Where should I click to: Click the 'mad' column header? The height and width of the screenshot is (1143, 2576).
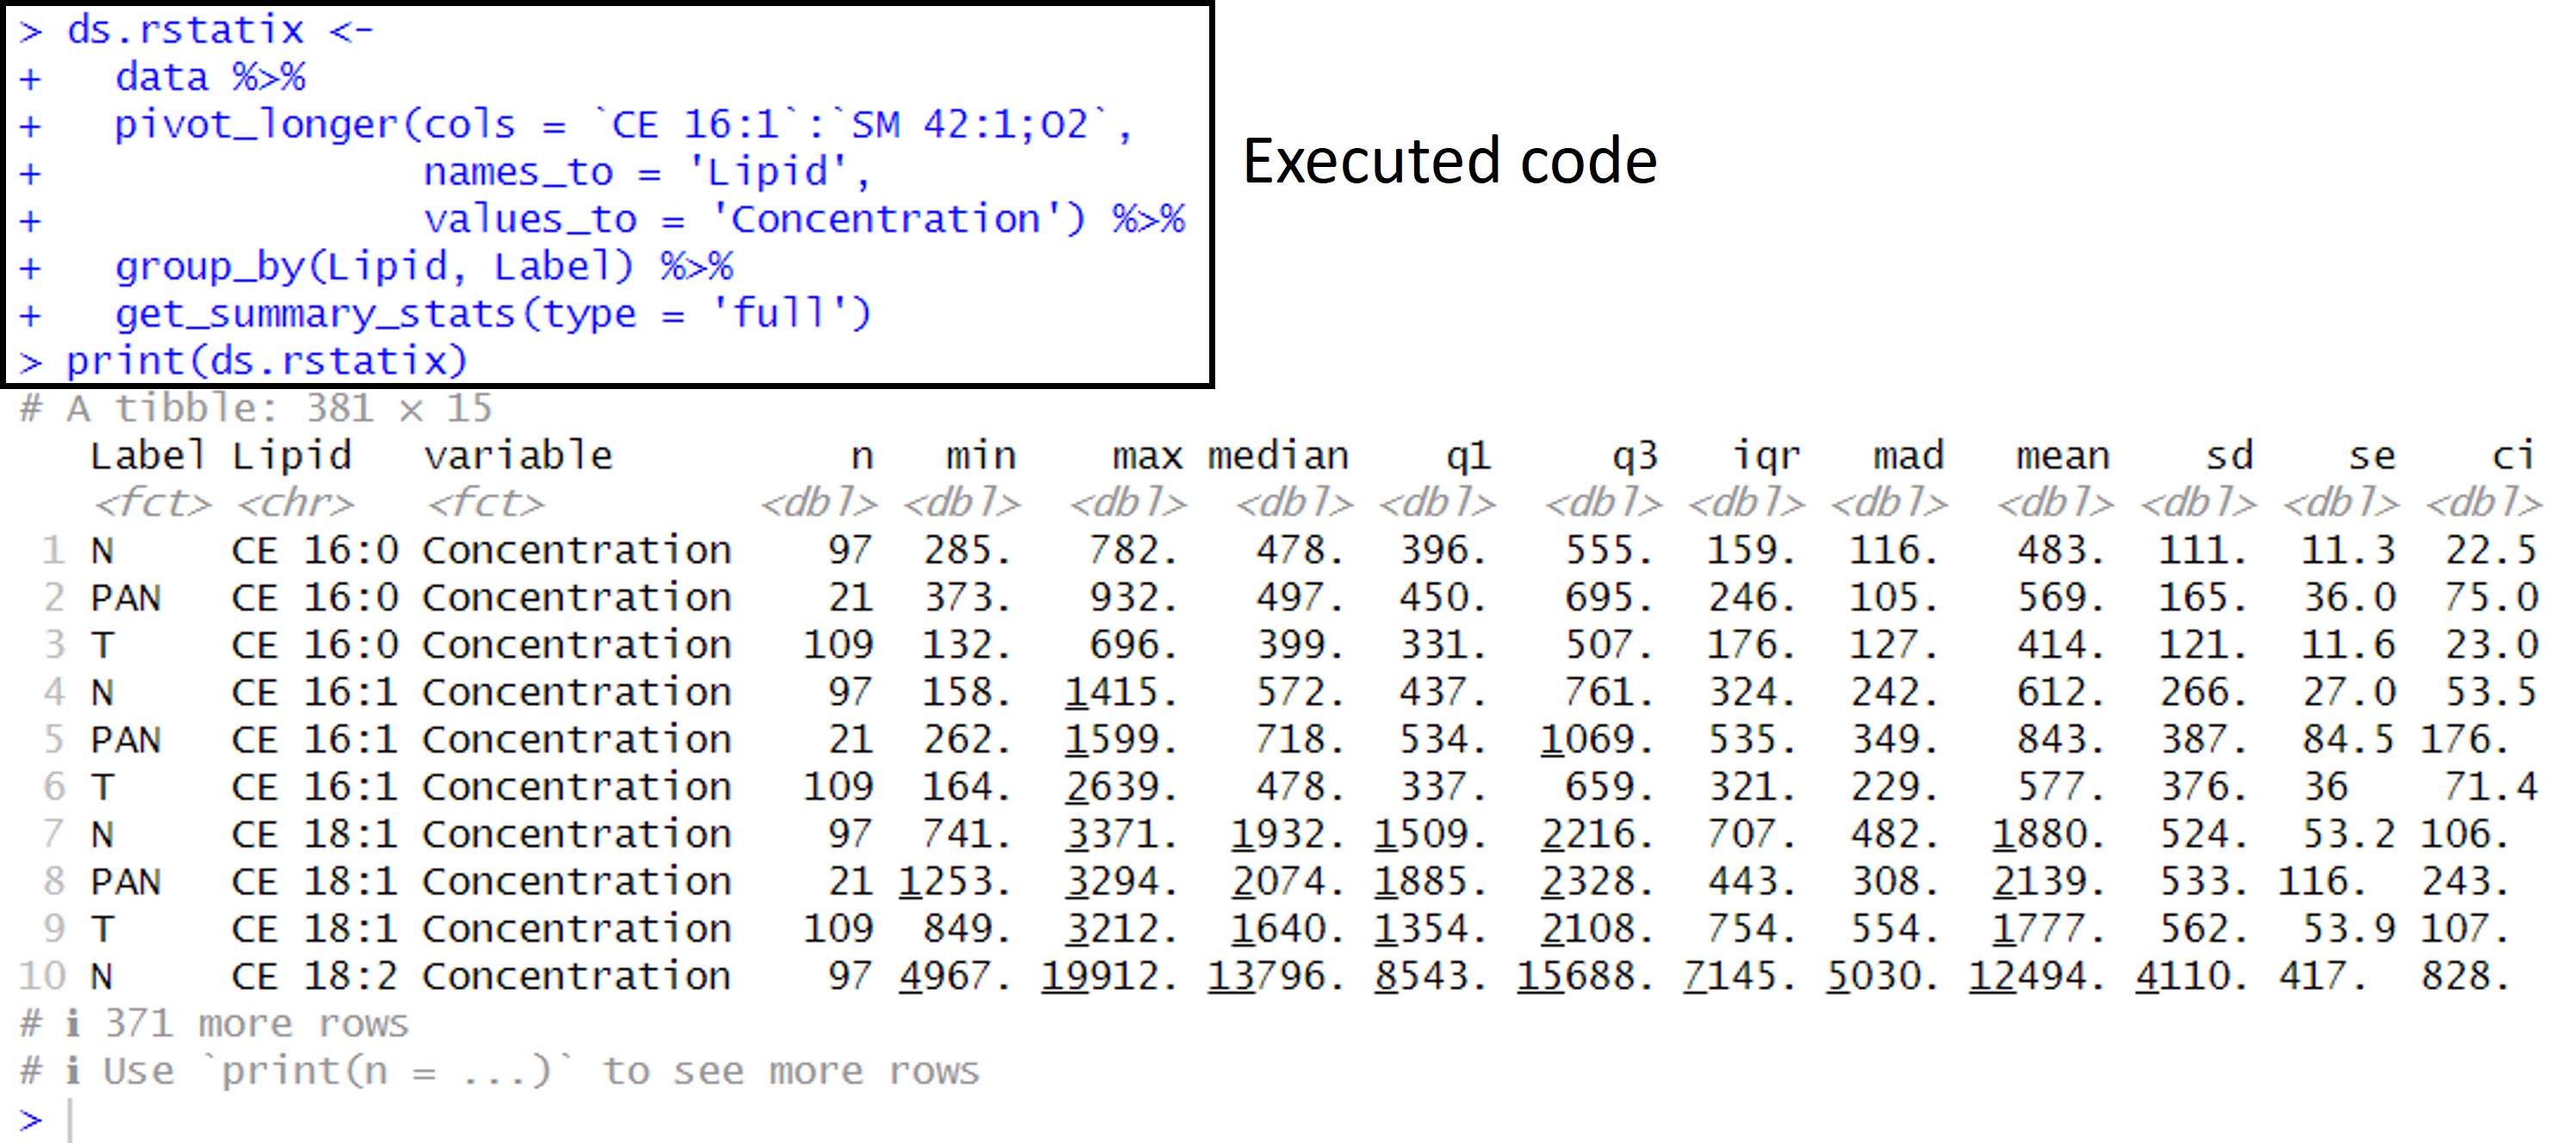coord(1909,455)
